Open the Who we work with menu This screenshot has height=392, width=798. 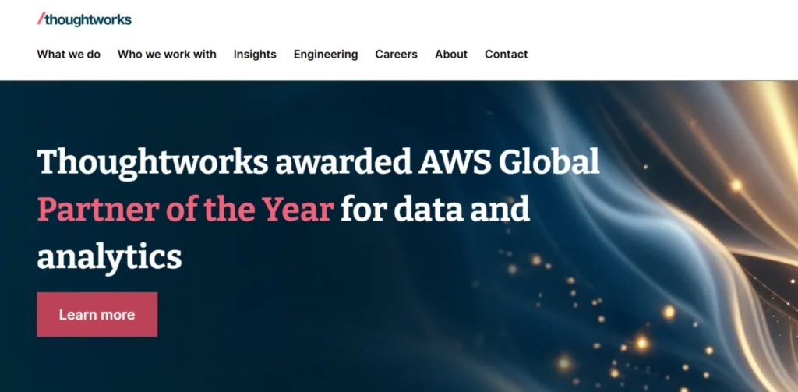167,55
